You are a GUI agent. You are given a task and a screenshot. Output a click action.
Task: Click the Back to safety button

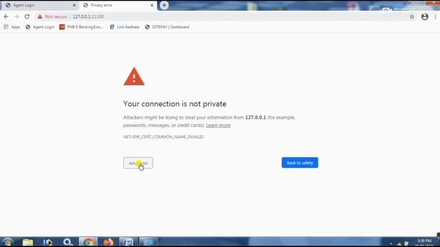pyautogui.click(x=300, y=163)
